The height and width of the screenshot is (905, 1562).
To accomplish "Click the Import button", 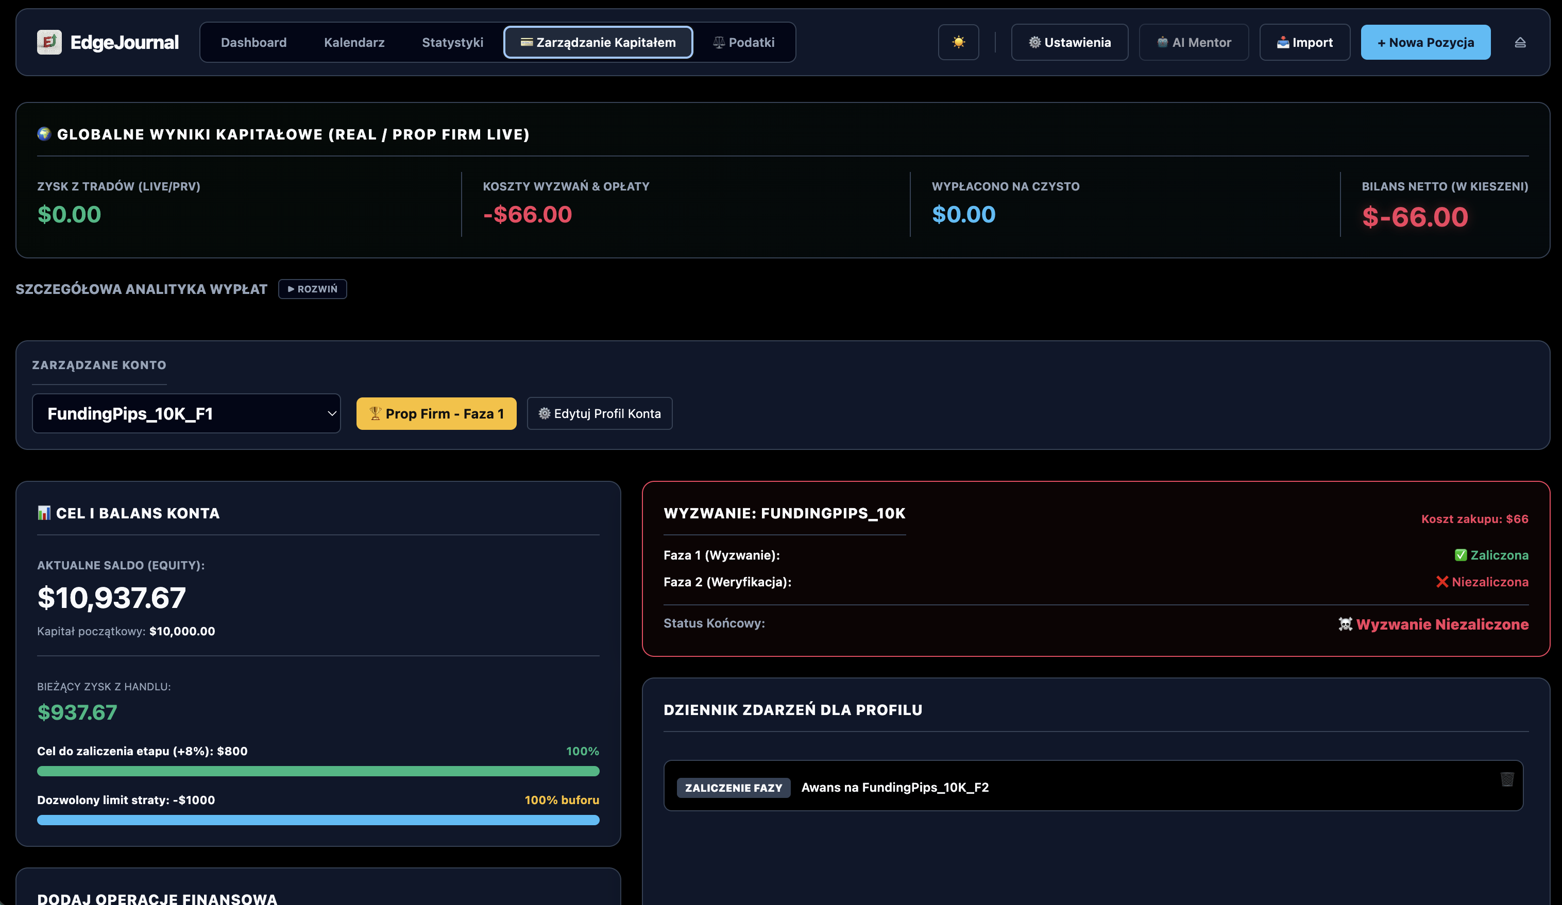I will (x=1305, y=42).
